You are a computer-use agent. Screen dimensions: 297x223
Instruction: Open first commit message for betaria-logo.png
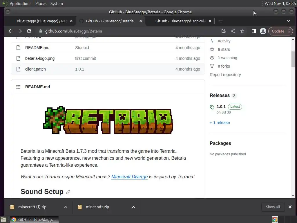(86, 58)
